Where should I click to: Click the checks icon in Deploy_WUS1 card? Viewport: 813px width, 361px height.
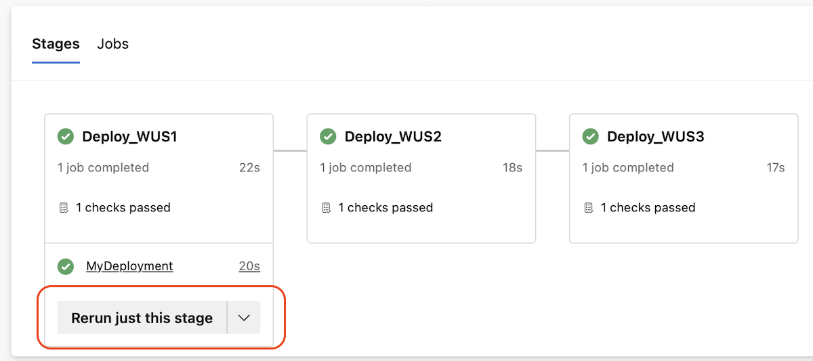pyautogui.click(x=64, y=208)
